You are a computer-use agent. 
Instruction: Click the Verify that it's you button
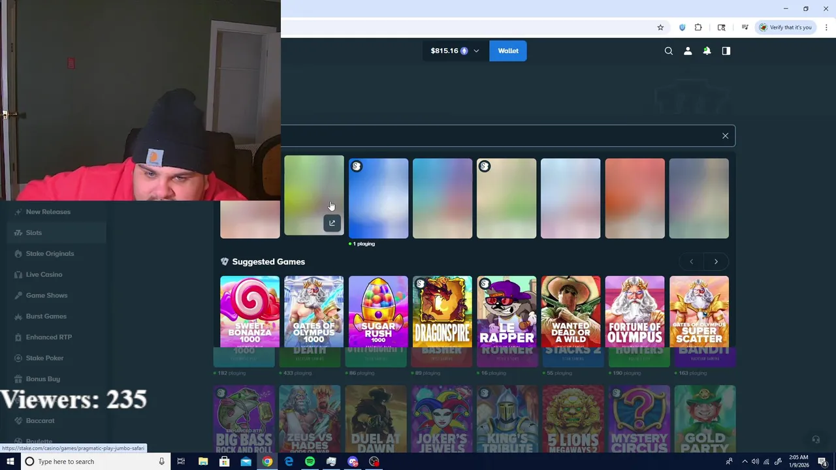pos(785,27)
